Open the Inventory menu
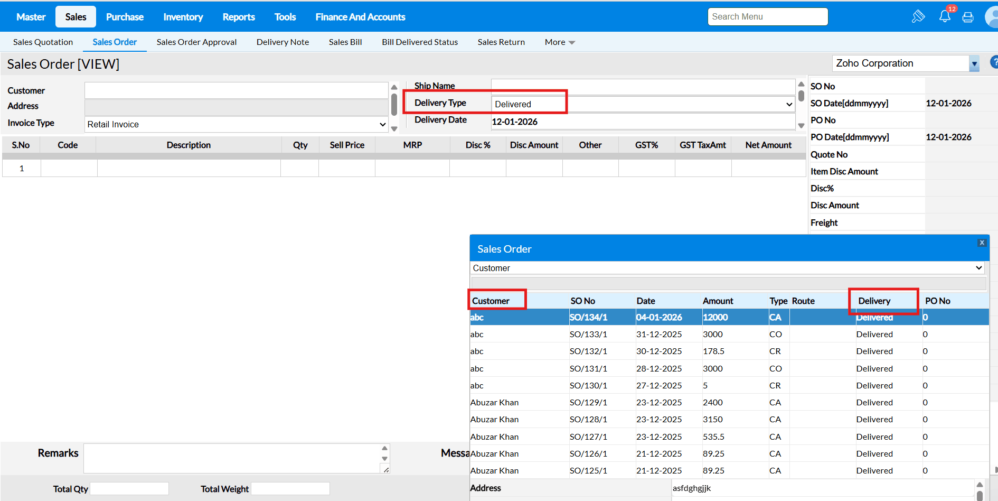Screen dimensions: 998x501 [183, 17]
